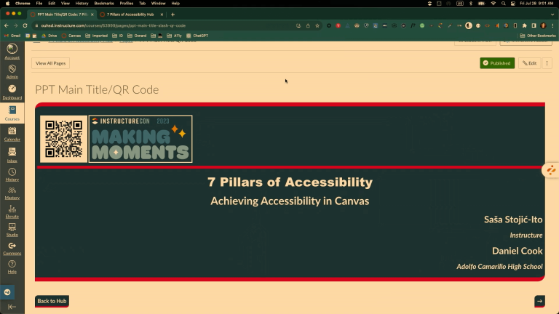Reload the current page
Screen dimensions: 559x314
[x=25, y=25]
